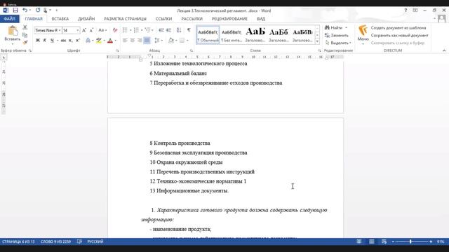This screenshot has width=449, height=252.
Task: Apply red font color
Action: 110,41
